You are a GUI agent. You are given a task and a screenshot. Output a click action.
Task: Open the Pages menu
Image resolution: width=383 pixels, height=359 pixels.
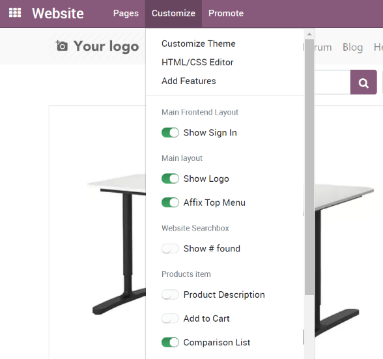pos(126,13)
